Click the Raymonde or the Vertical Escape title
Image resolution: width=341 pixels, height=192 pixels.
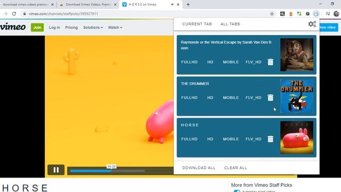[x=226, y=45]
